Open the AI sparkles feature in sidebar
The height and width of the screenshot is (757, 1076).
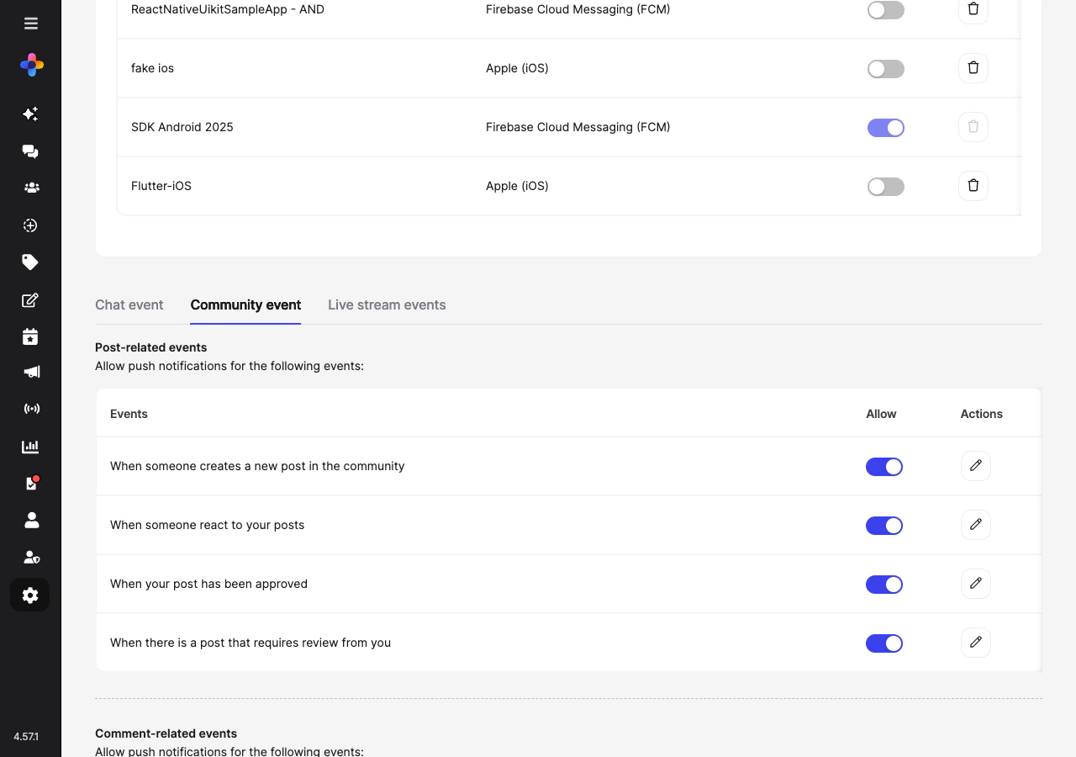(30, 114)
